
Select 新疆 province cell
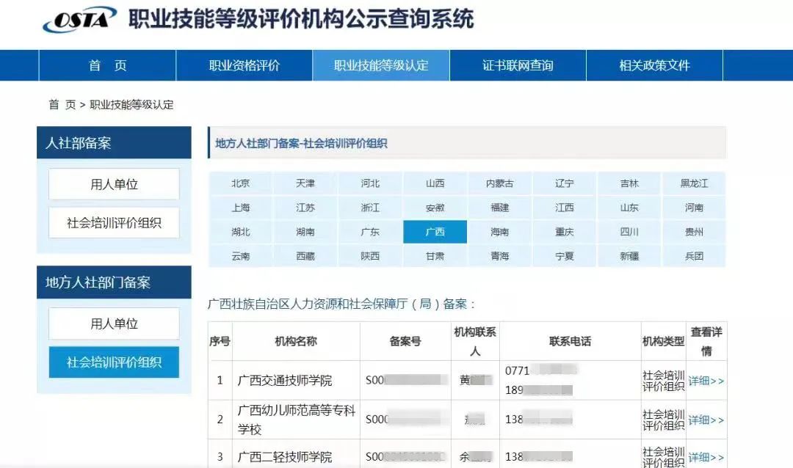[x=629, y=256]
